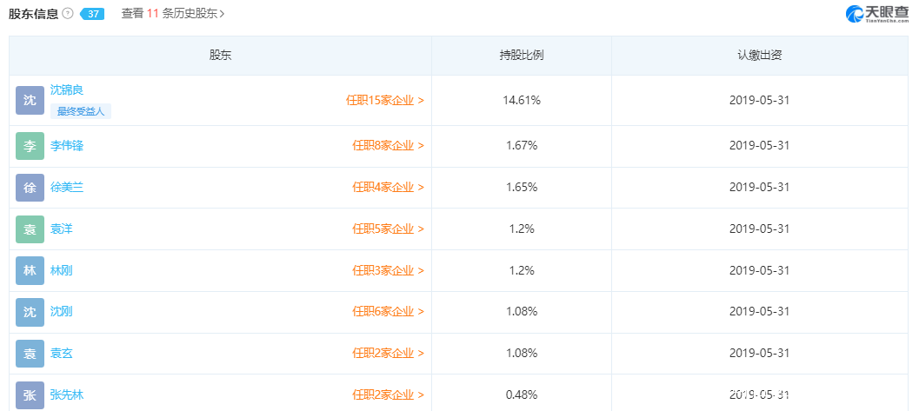Open shareholder 林刚 name link
Viewport: 919px width, 411px height.
pos(62,270)
